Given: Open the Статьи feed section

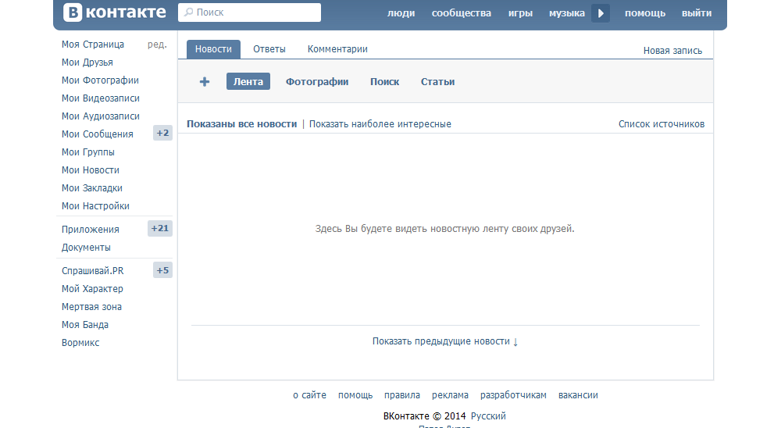Looking at the screenshot, I should click(437, 82).
